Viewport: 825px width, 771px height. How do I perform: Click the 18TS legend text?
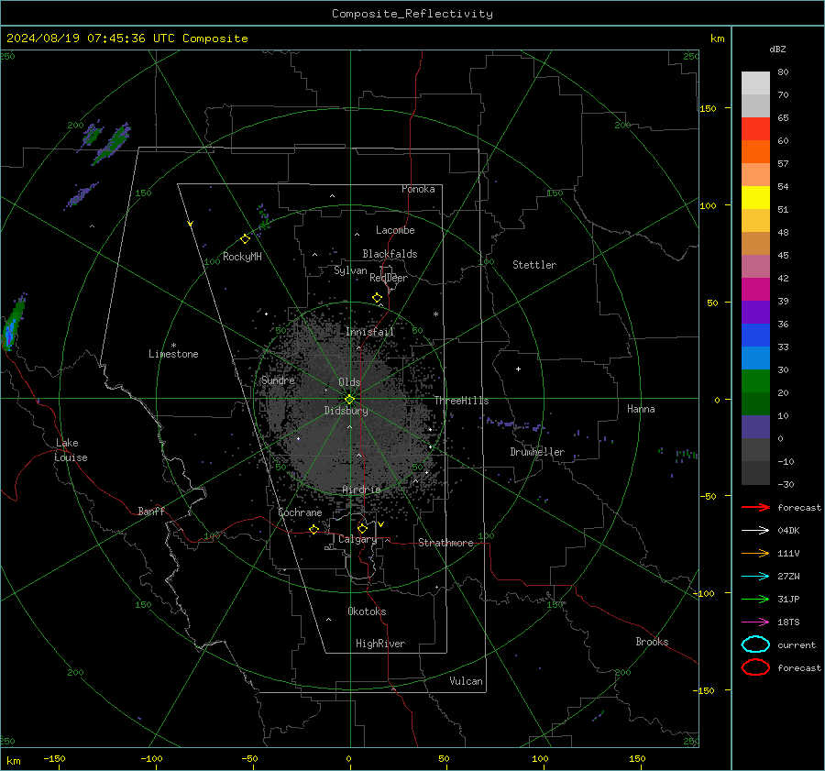(x=788, y=622)
